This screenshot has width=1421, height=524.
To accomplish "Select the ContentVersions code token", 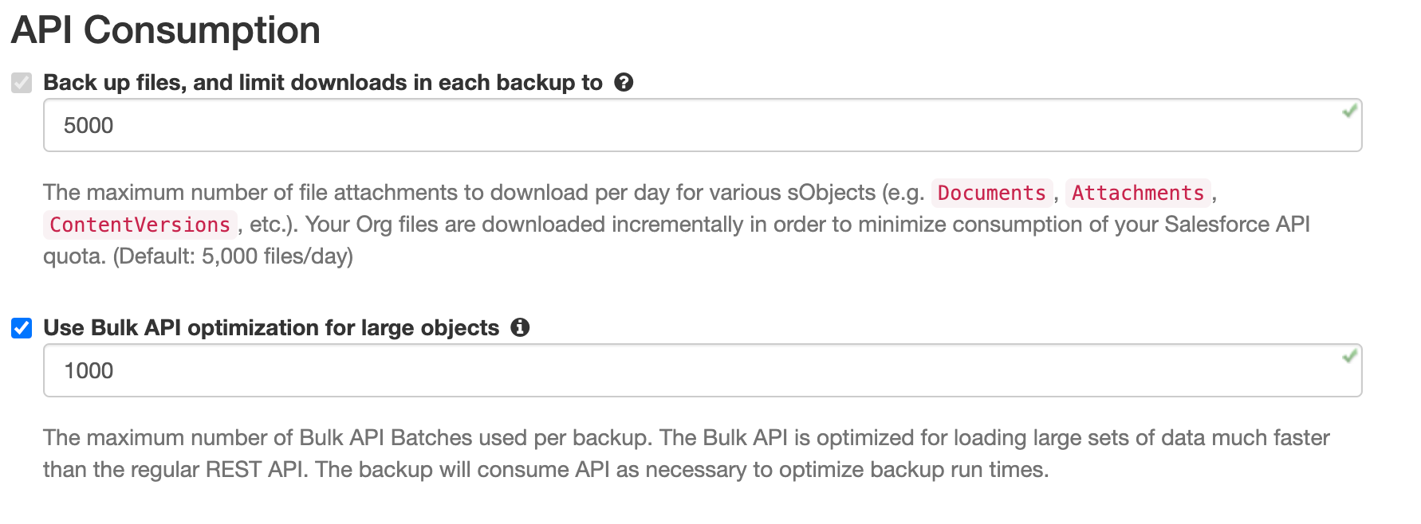I will 140,225.
